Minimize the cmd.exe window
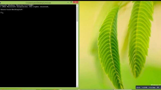161x90 pixels. point(68,2)
